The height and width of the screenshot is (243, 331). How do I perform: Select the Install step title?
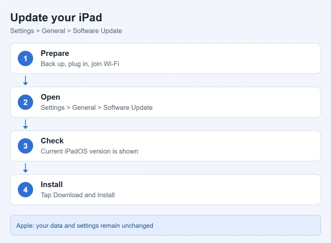click(x=52, y=185)
